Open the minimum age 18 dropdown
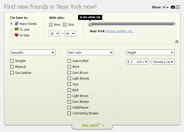 point(54,33)
